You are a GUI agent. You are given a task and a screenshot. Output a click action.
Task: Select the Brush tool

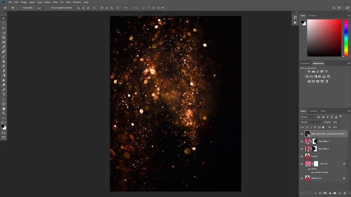pyautogui.click(x=4, y=56)
